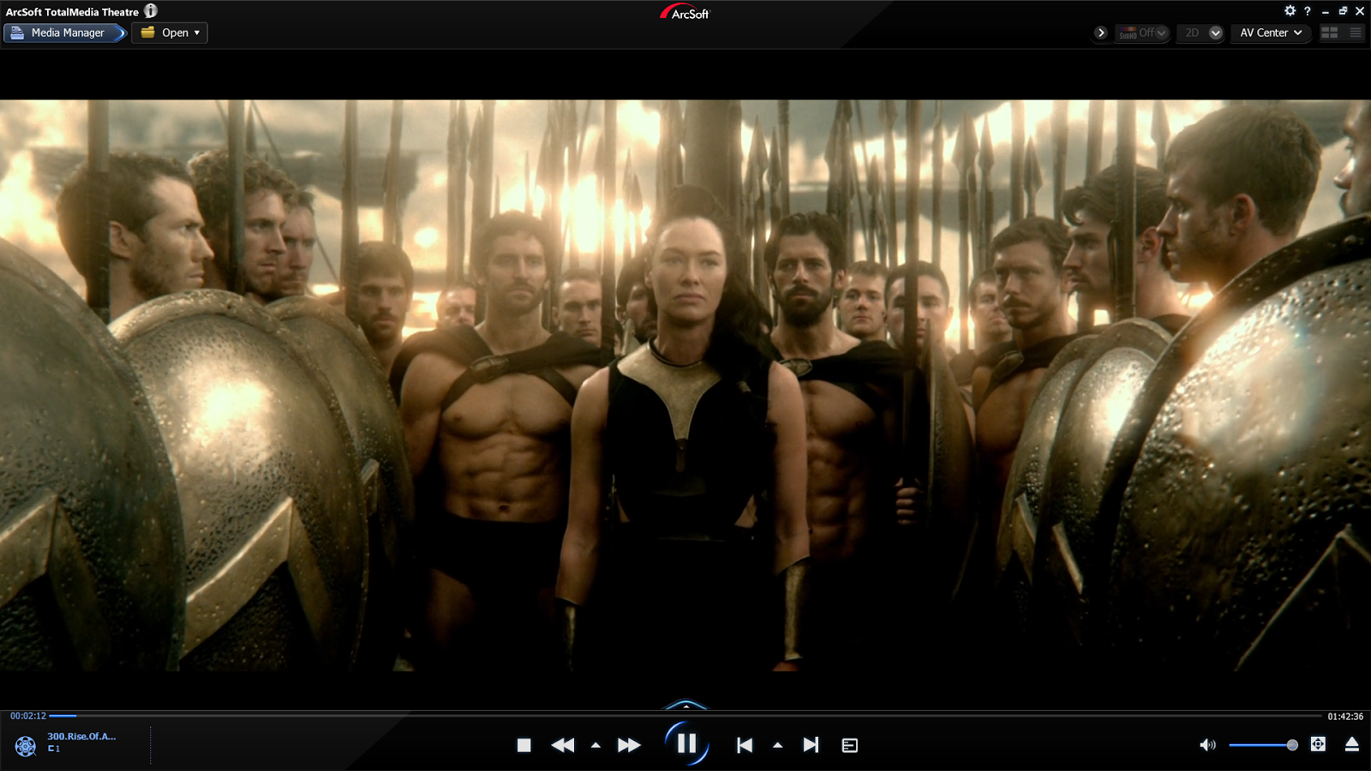
Task: Pause the movie
Action: click(x=686, y=744)
